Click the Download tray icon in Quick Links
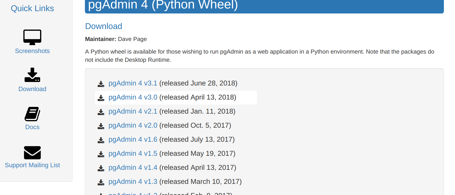The height and width of the screenshot is (195, 455). point(32,75)
